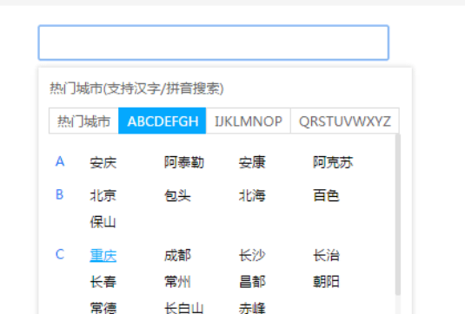The image size is (465, 314).
Task: Choose city 成都
Action: click(x=177, y=255)
